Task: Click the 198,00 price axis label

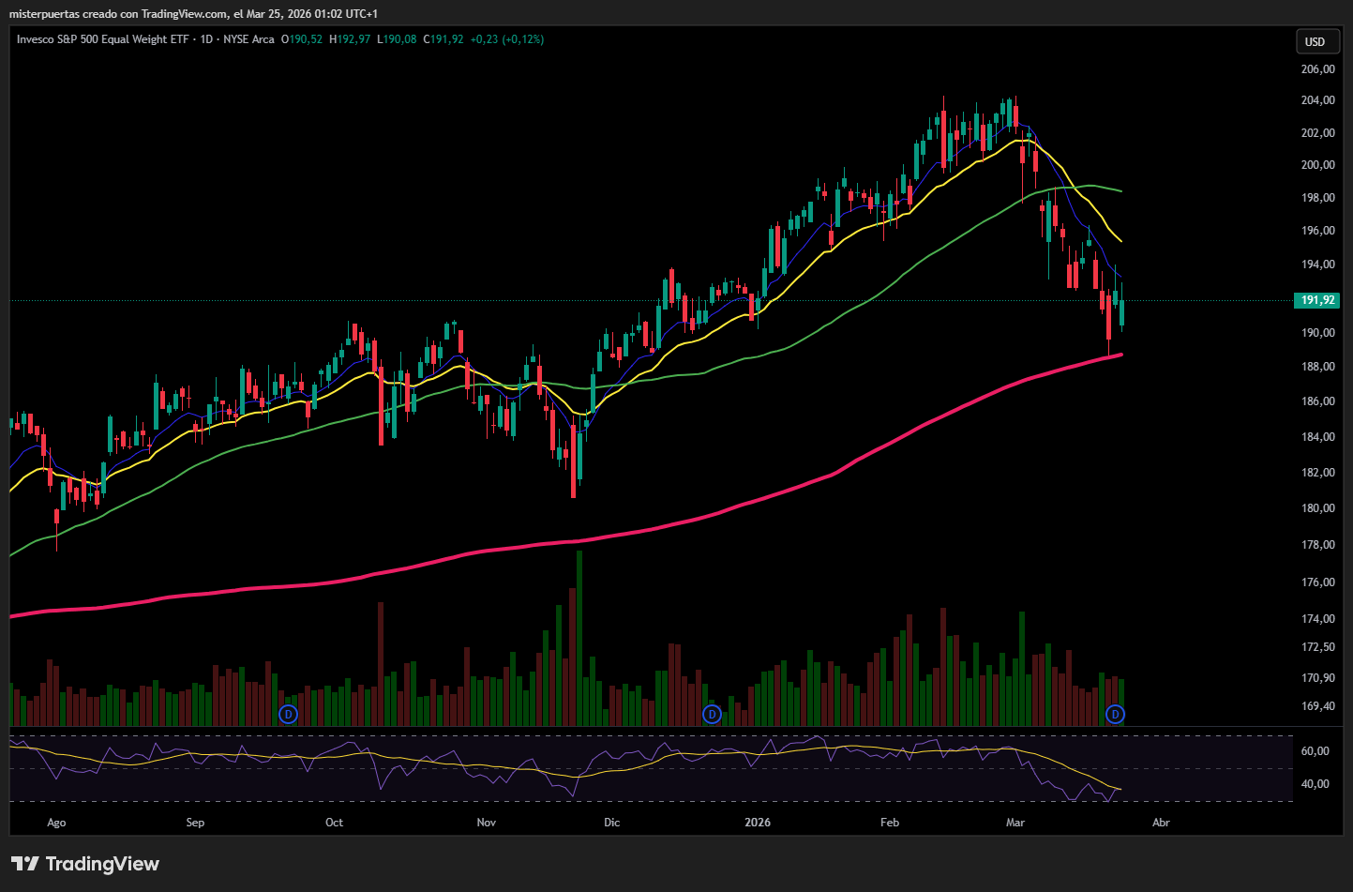Action: pyautogui.click(x=1318, y=198)
